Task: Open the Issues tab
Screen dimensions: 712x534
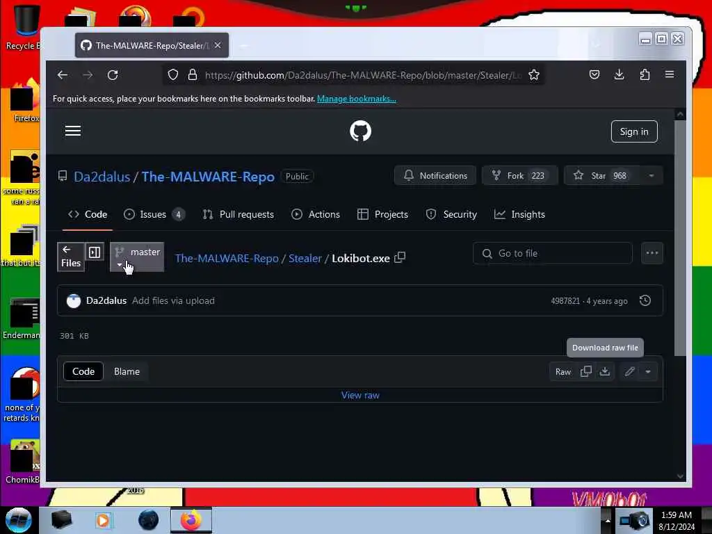Action: pyautogui.click(x=154, y=214)
